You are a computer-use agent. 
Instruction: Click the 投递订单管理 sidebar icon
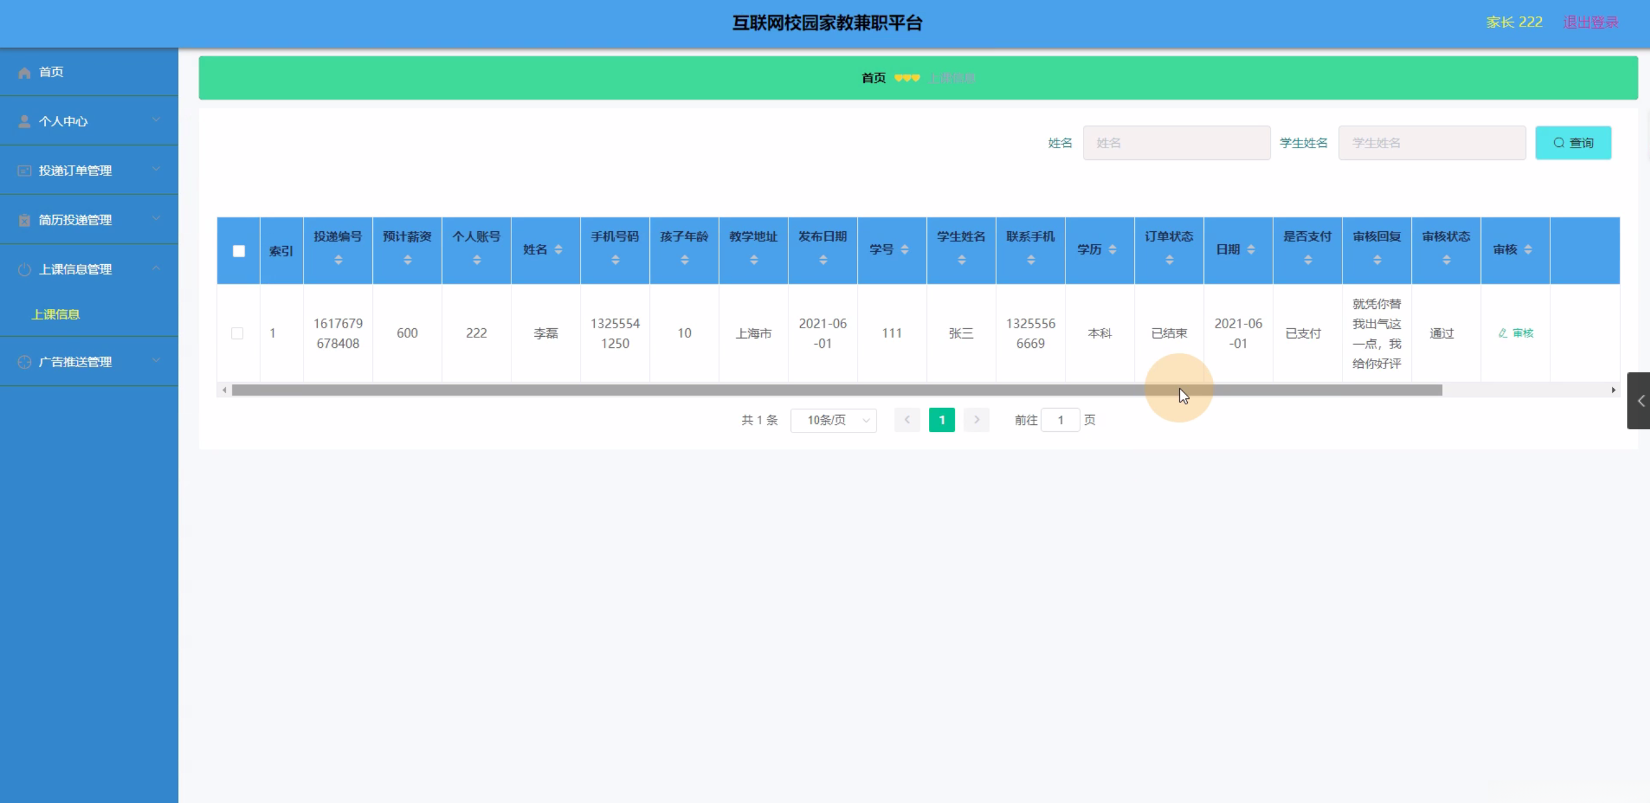(x=25, y=171)
